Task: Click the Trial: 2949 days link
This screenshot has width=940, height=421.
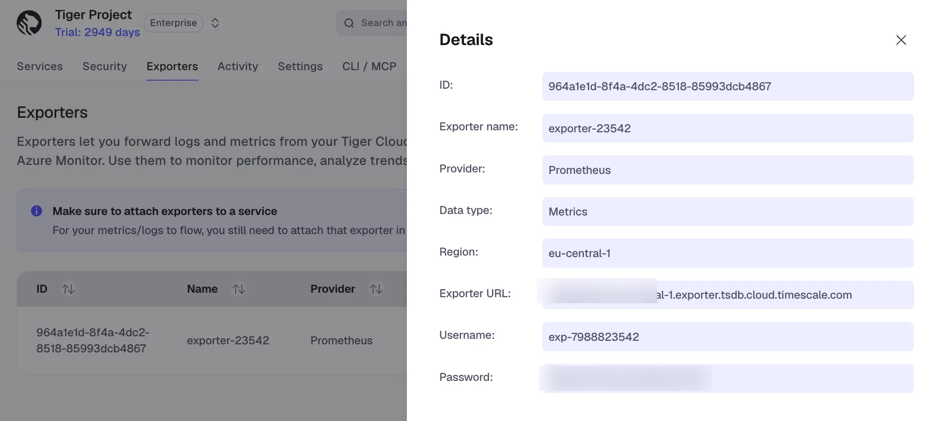Action: 97,33
